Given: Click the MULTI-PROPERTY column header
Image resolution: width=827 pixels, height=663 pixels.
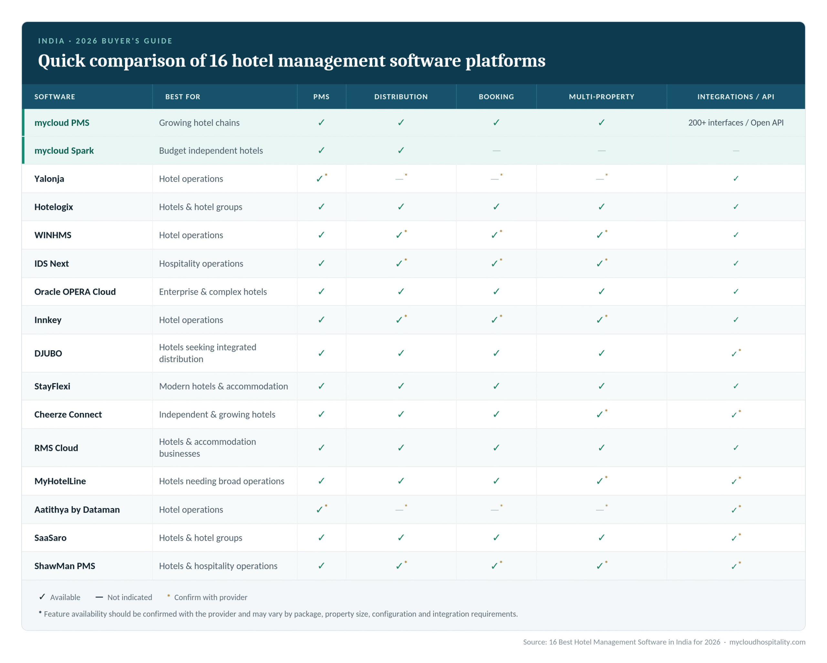Looking at the screenshot, I should coord(602,97).
